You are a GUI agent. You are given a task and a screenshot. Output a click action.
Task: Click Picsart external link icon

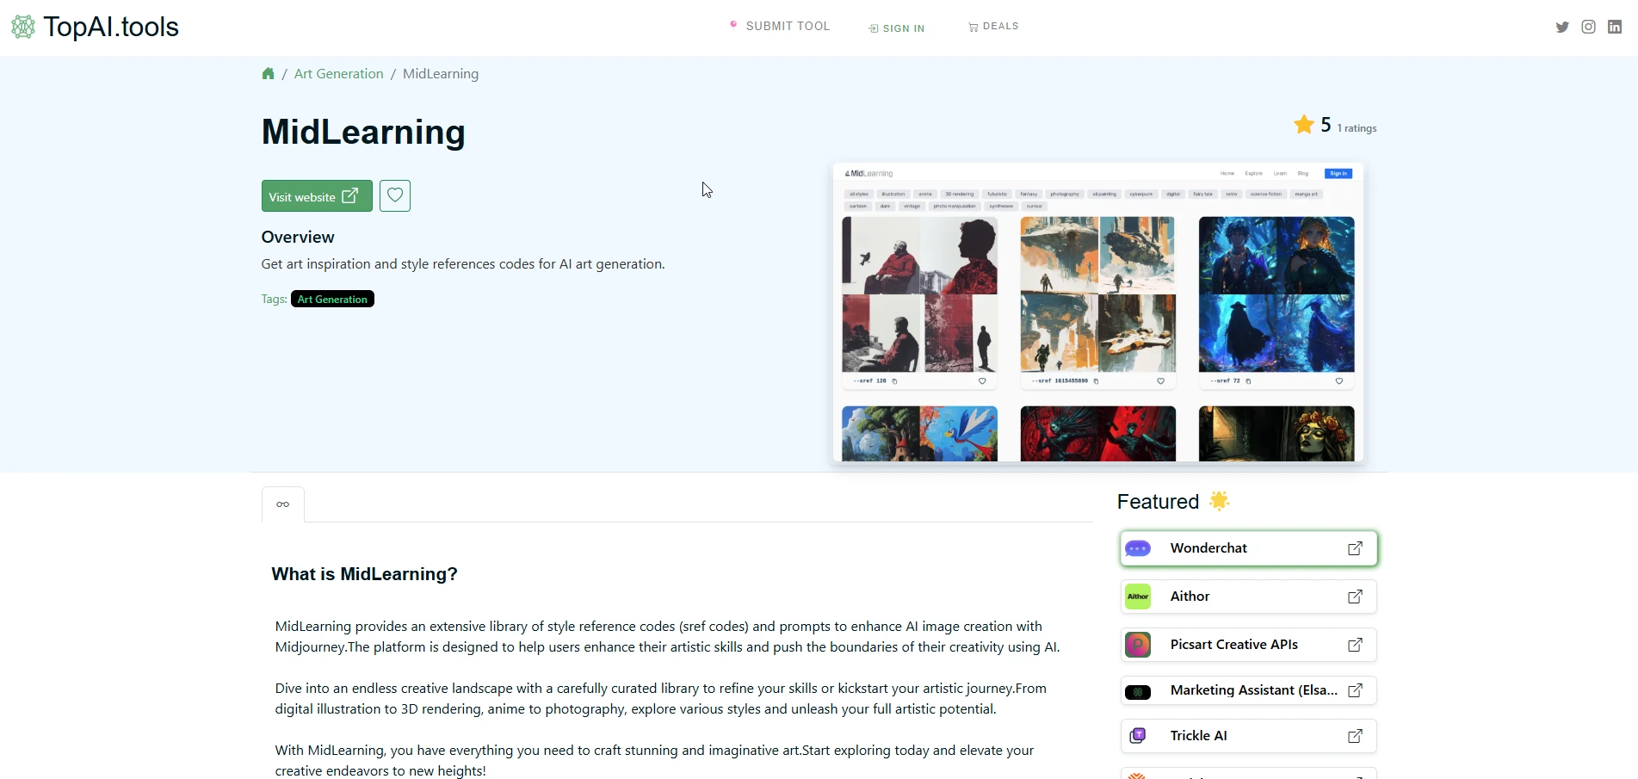[x=1355, y=645]
